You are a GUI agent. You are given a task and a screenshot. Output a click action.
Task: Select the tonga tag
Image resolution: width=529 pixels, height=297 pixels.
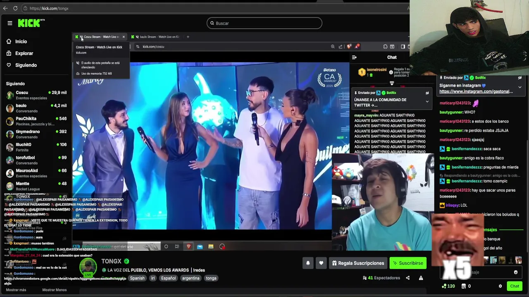(211, 278)
